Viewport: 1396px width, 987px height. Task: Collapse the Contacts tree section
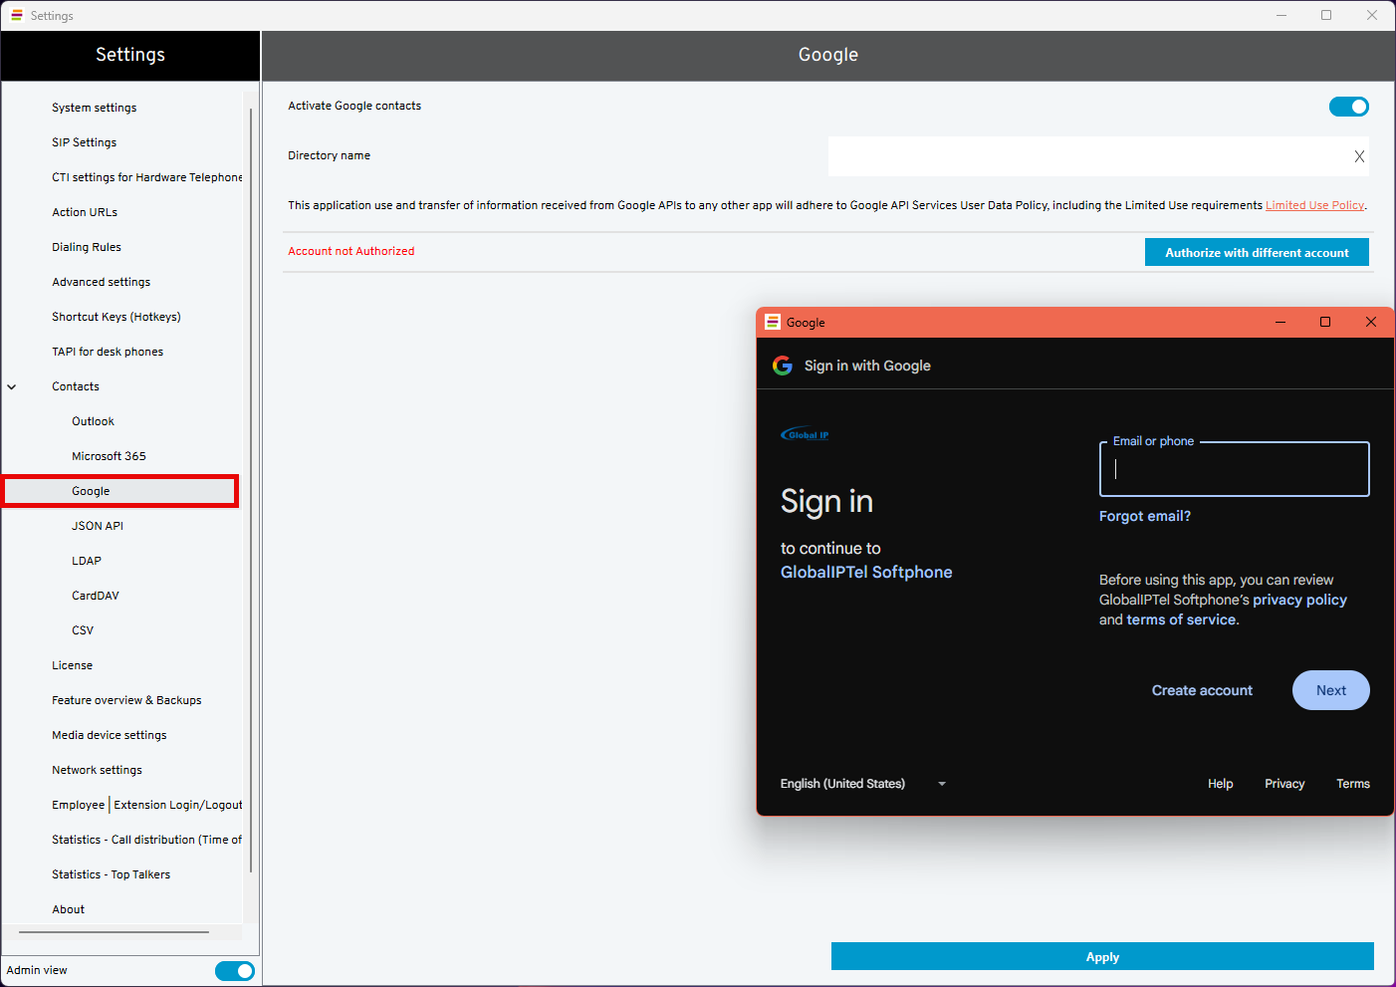[12, 386]
